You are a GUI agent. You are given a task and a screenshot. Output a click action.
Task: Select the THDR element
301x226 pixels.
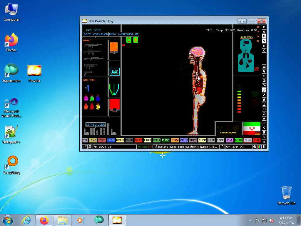(x=202, y=140)
